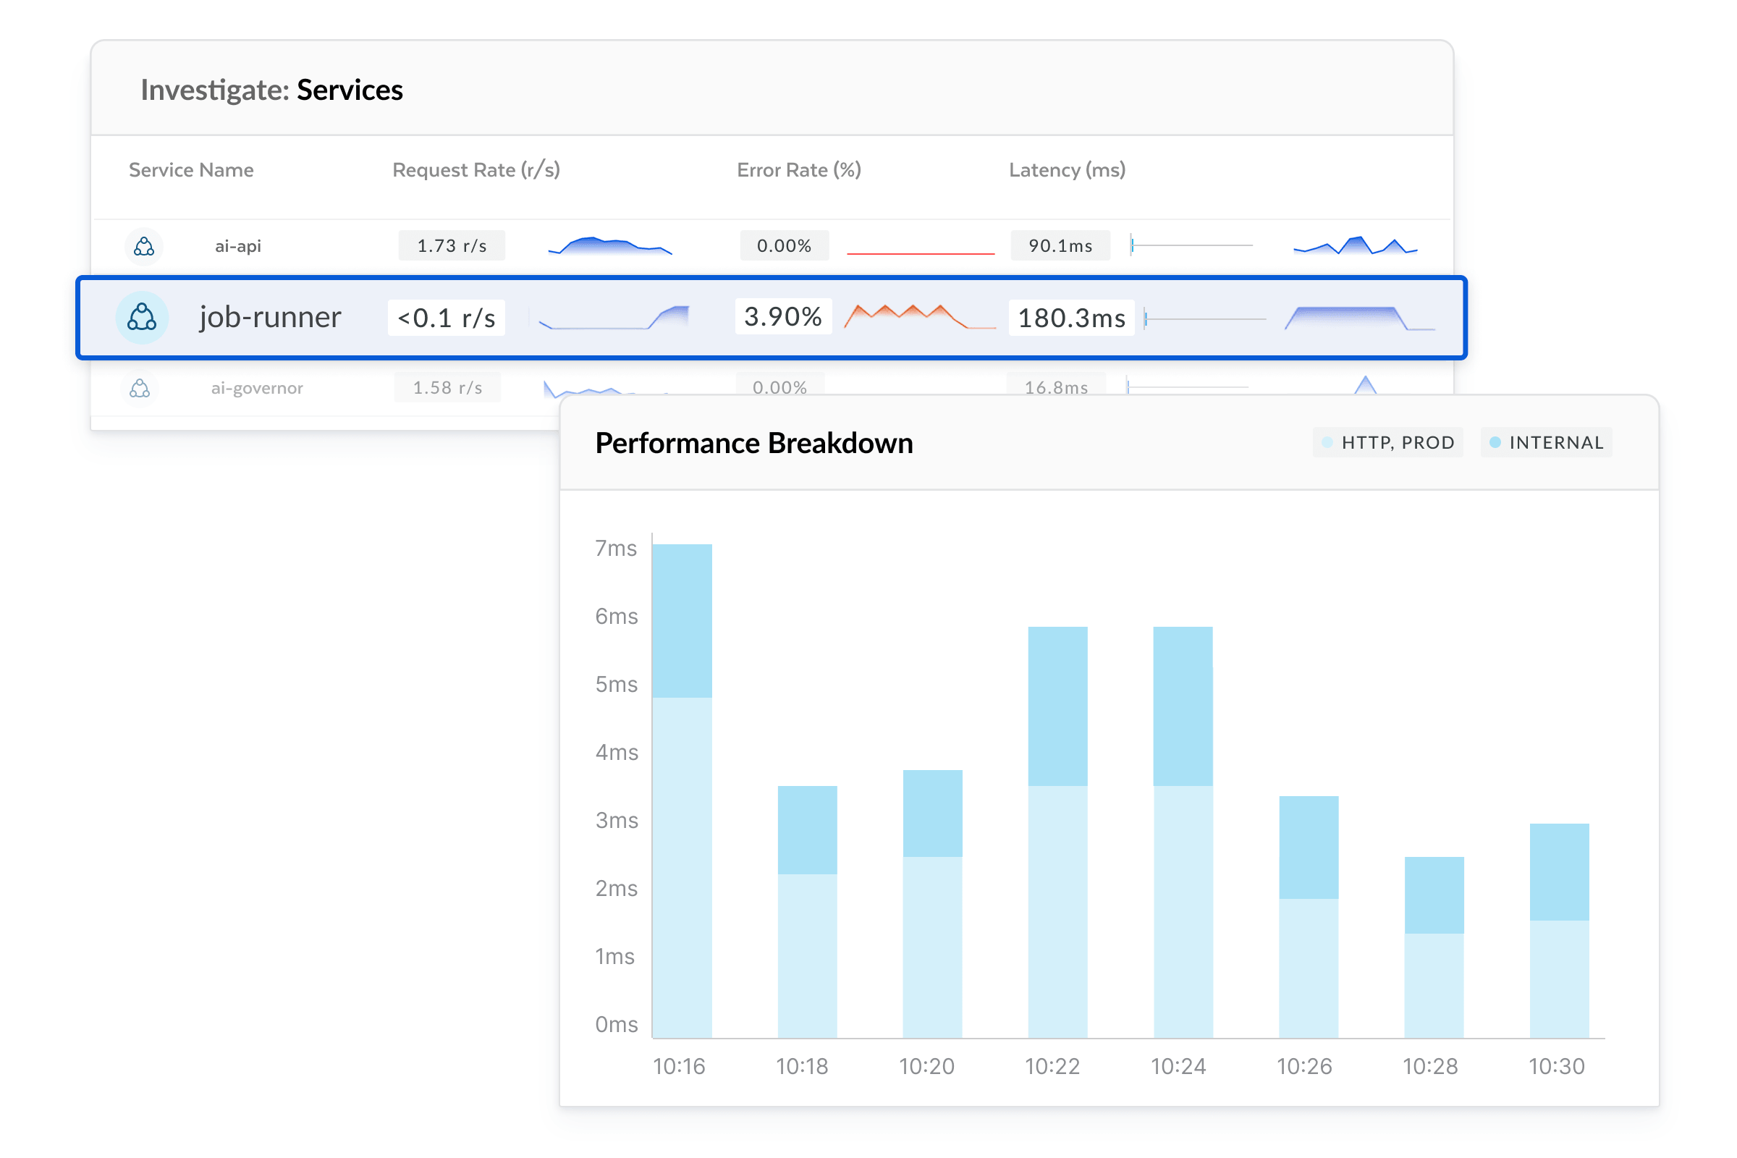Click the 10:16 bar in Performance Breakdown
Viewport: 1737px width, 1158px height.
click(682, 792)
